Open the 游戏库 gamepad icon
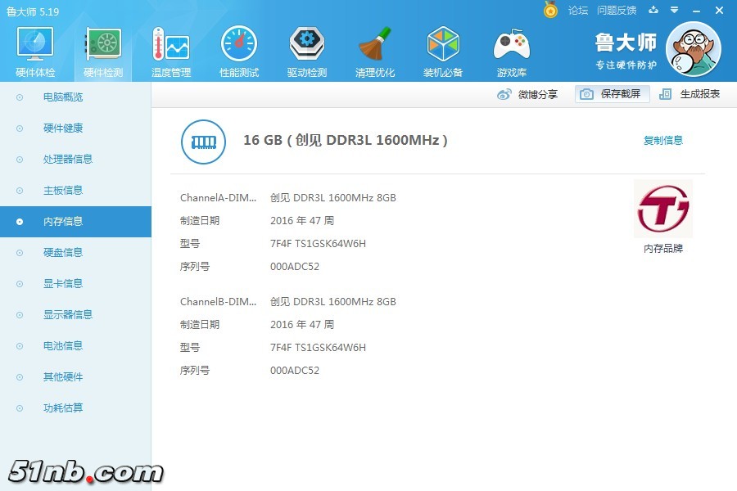The width and height of the screenshot is (737, 491). pyautogui.click(x=511, y=44)
